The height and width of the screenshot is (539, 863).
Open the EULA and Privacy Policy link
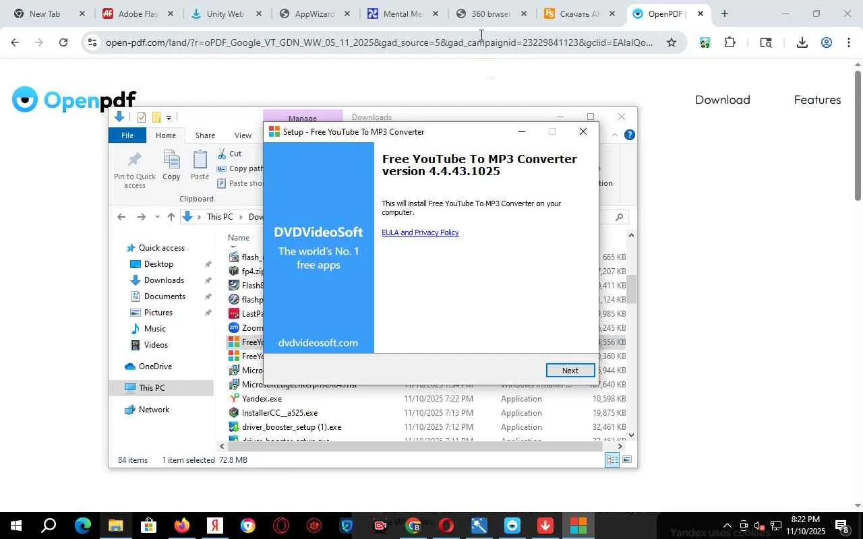click(420, 232)
